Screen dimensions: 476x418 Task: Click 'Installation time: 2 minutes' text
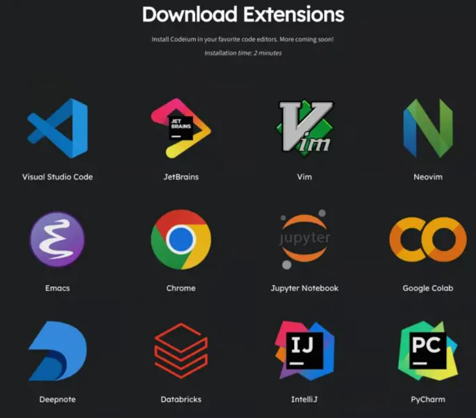pyautogui.click(x=243, y=53)
